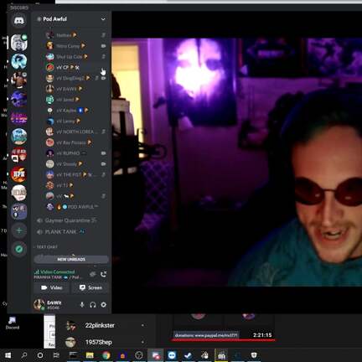Open the Windows Start menu
The height and width of the screenshot is (362, 362).
(8, 355)
